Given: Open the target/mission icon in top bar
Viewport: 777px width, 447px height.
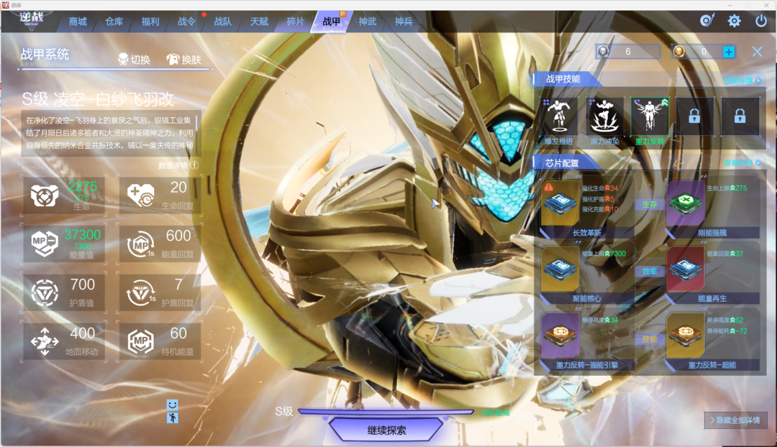Looking at the screenshot, I should coord(707,21).
